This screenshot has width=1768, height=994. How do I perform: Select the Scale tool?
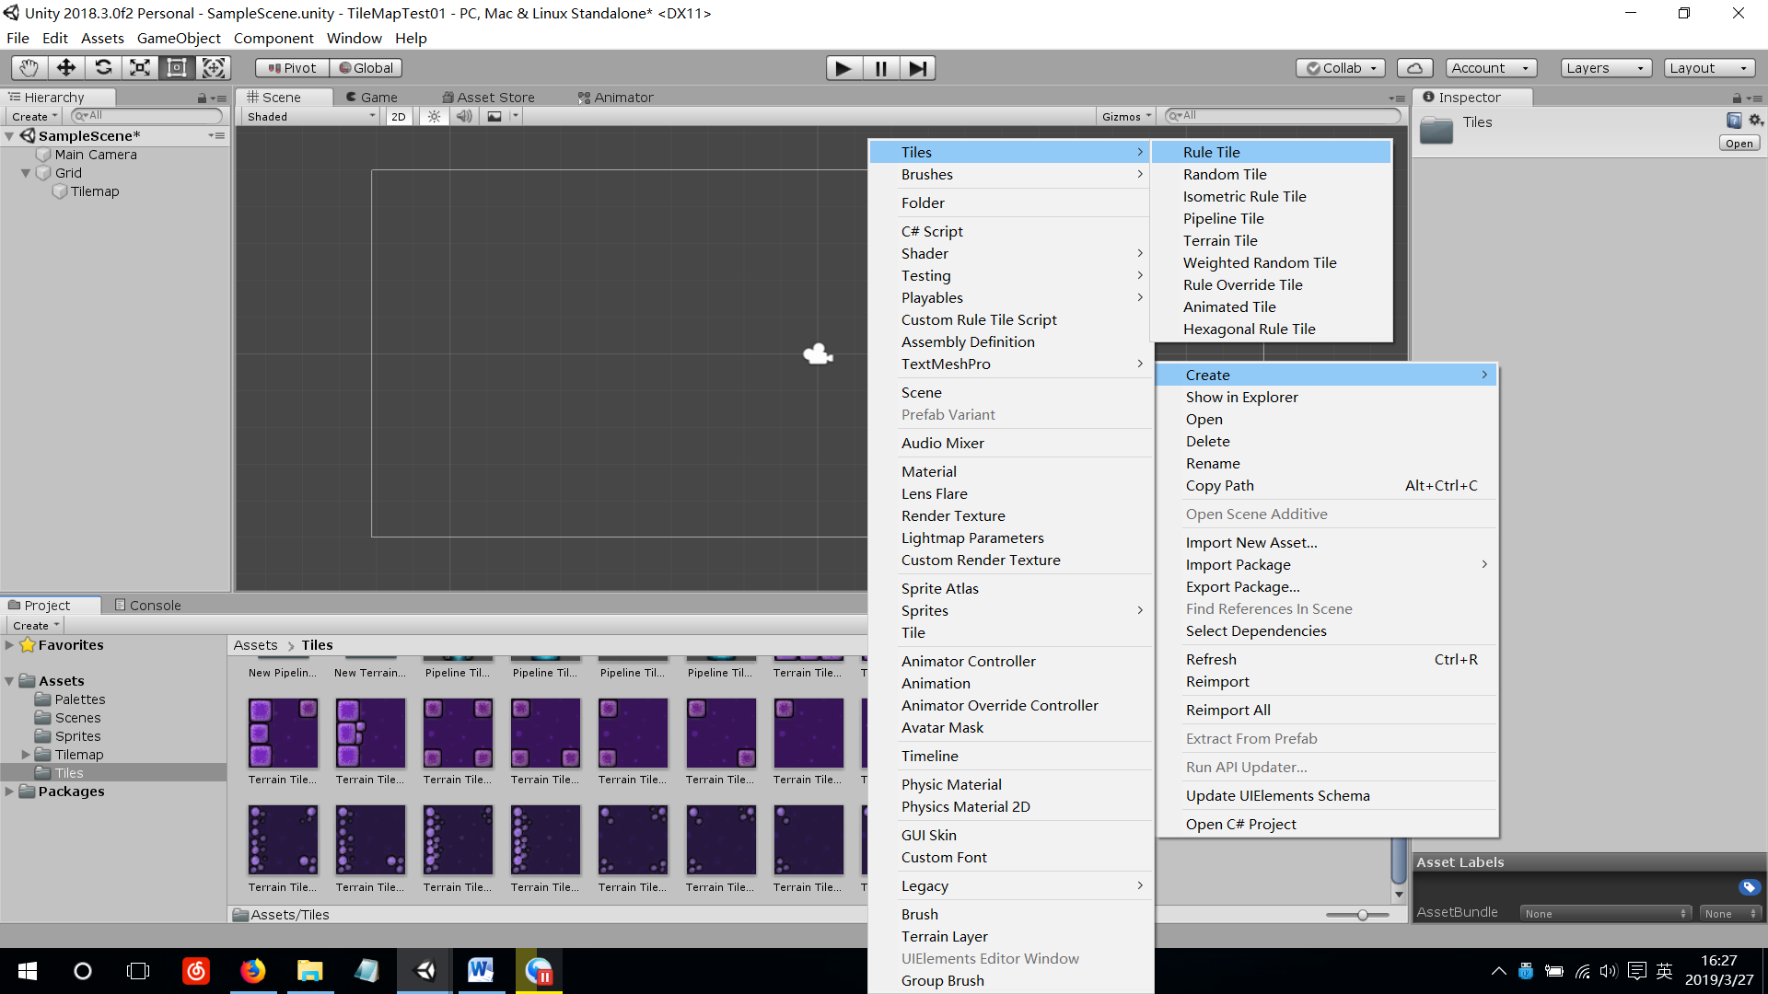point(140,68)
